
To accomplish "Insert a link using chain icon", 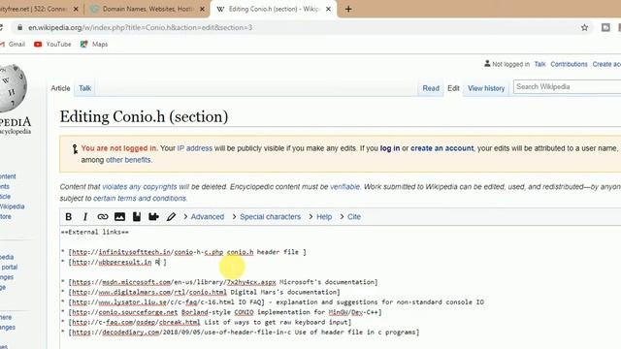I will [103, 217].
